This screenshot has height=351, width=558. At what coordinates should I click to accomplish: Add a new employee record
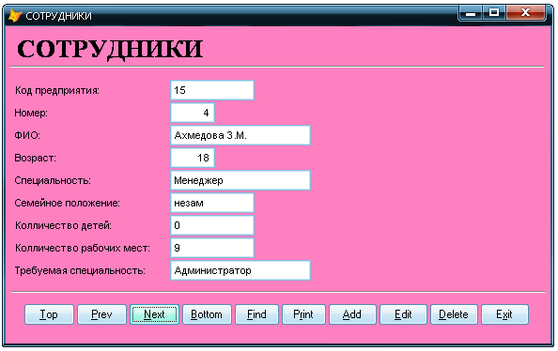pos(352,314)
